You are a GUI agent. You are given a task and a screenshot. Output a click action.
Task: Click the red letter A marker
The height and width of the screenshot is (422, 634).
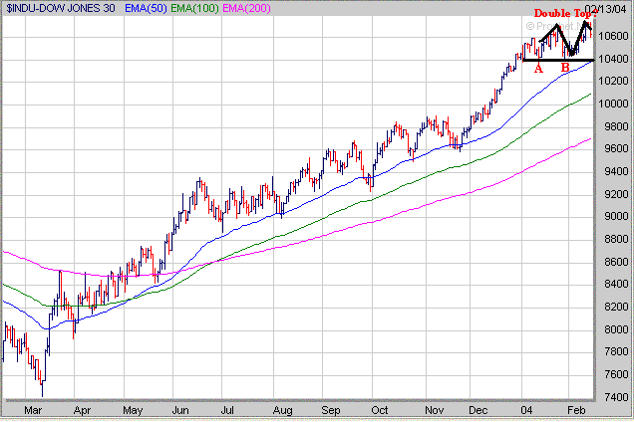pyautogui.click(x=538, y=69)
